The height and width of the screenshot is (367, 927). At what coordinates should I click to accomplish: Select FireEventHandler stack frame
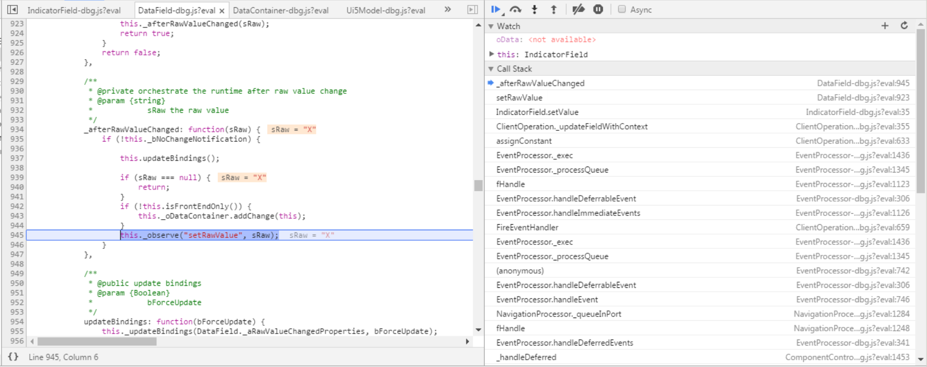[700, 227]
